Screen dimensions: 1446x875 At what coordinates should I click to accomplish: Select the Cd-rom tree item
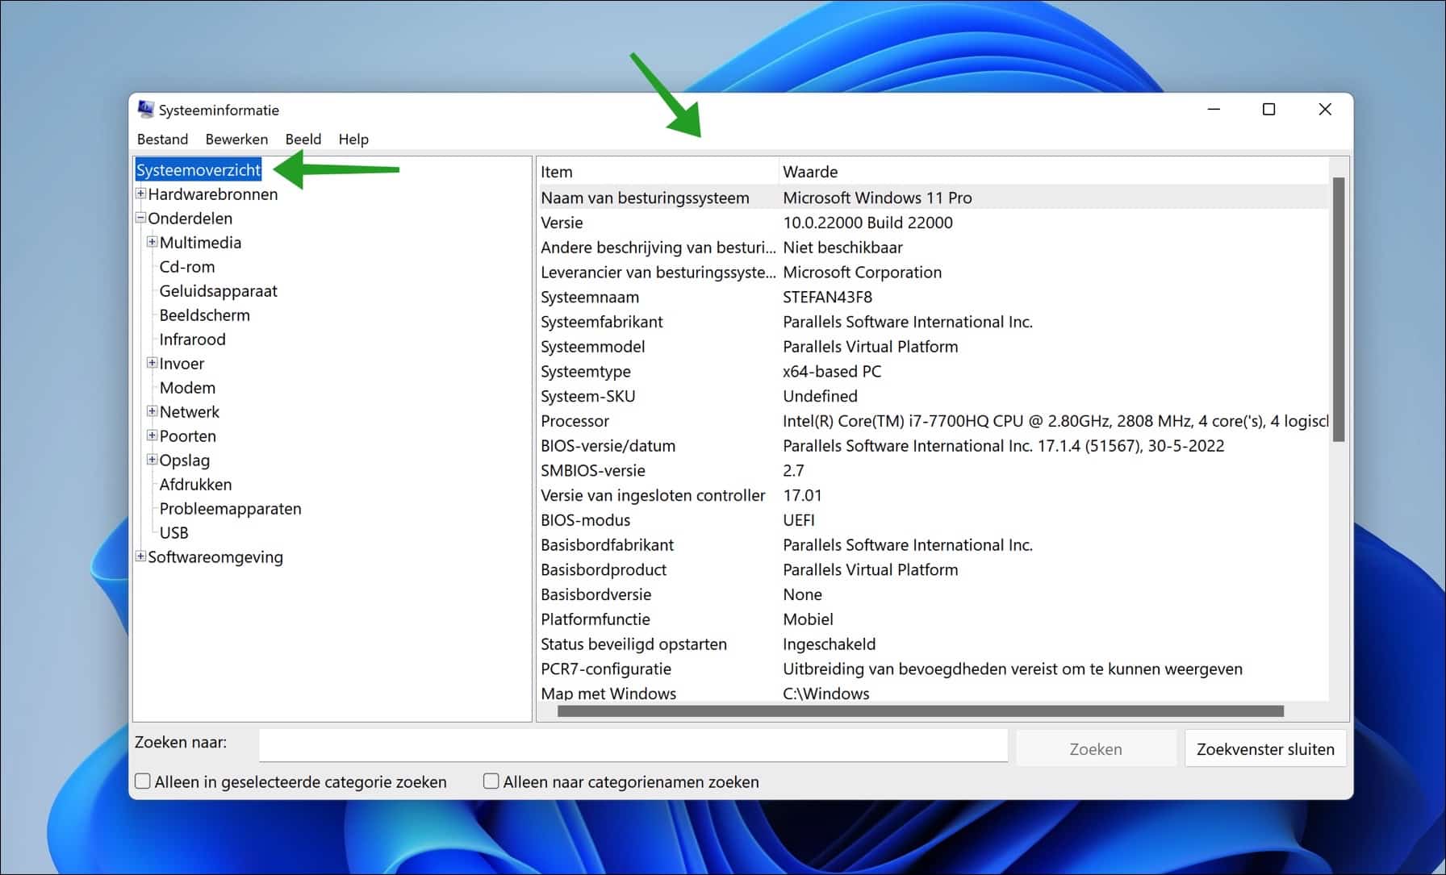[x=186, y=266]
